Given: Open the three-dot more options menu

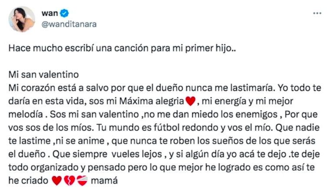Looking at the screenshot, I should (x=317, y=14).
